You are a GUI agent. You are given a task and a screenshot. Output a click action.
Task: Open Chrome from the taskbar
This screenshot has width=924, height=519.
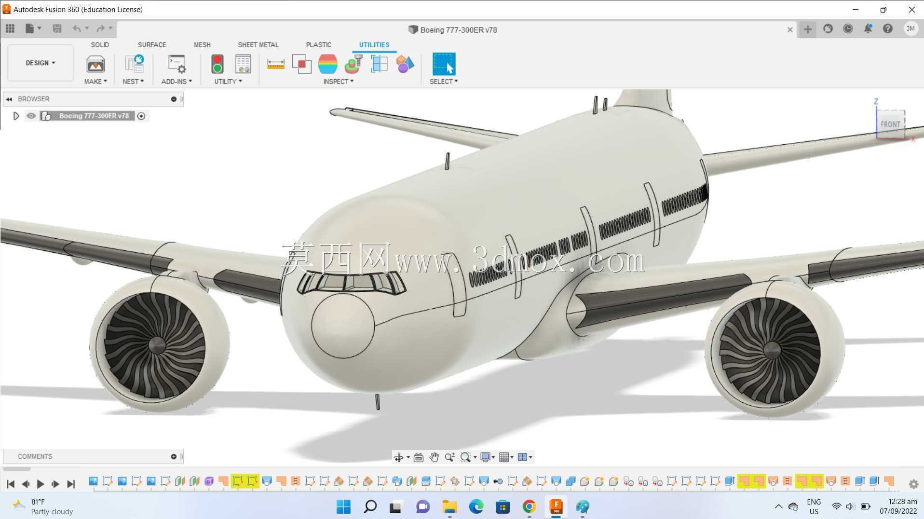529,506
